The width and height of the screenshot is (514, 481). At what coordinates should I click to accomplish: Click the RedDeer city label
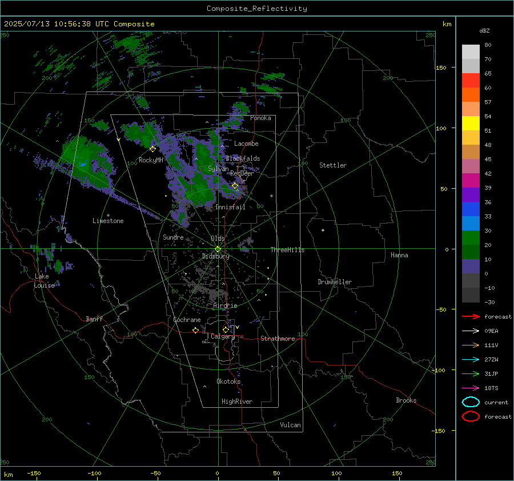click(x=242, y=173)
